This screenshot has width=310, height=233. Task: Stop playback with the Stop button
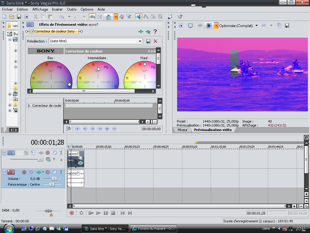click(x=113, y=213)
